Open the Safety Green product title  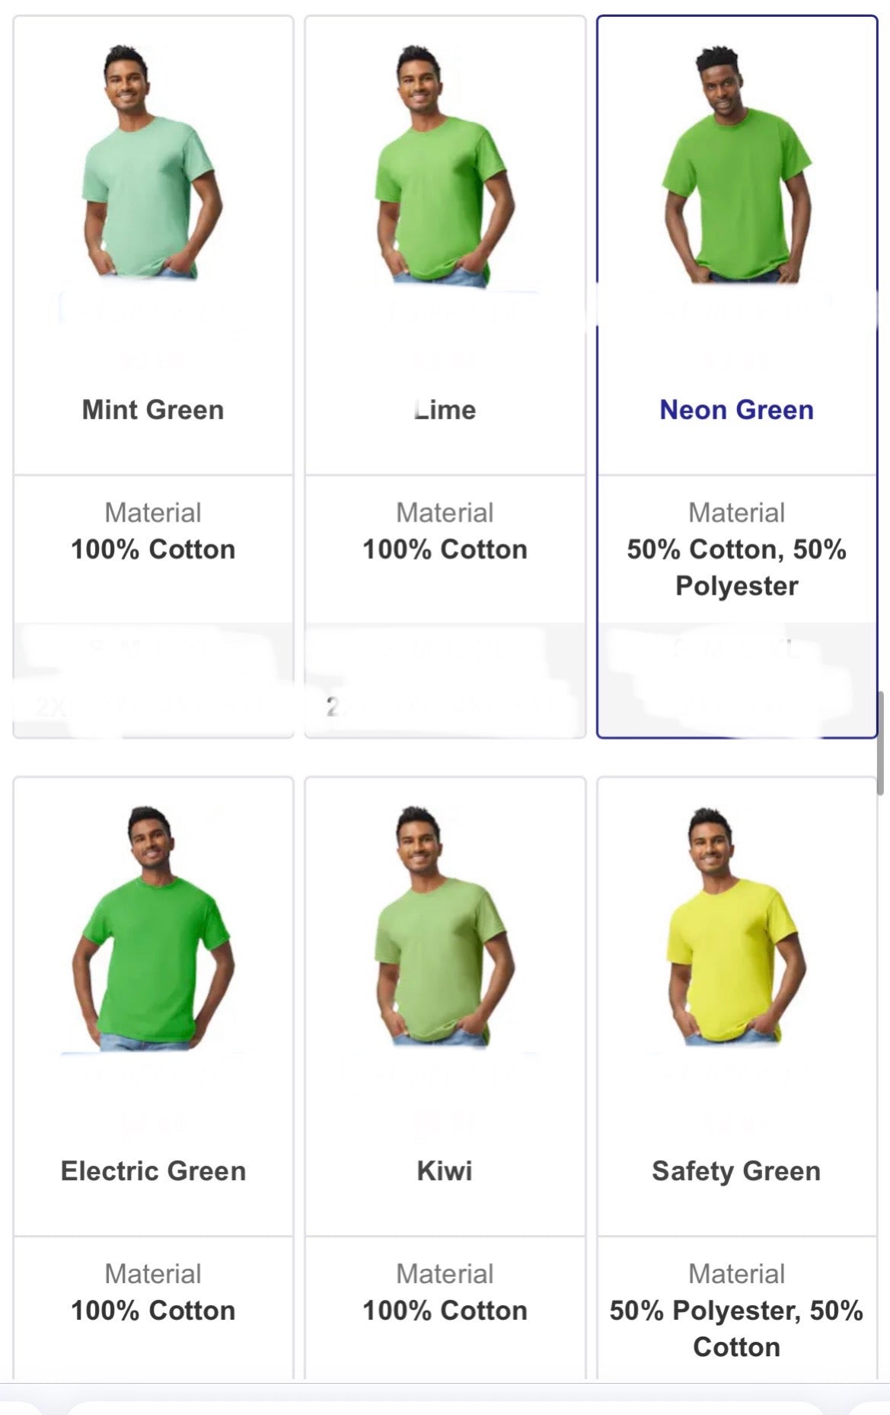click(x=736, y=1171)
